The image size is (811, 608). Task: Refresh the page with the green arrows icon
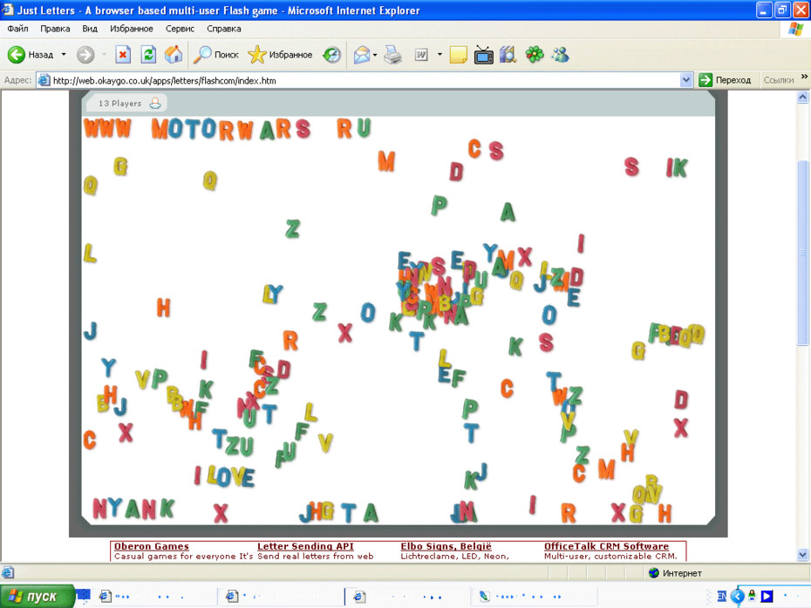tap(148, 54)
